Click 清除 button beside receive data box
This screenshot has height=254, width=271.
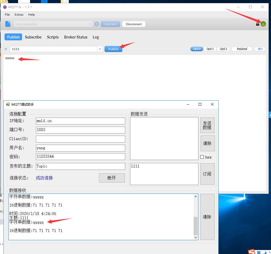pyautogui.click(x=207, y=217)
